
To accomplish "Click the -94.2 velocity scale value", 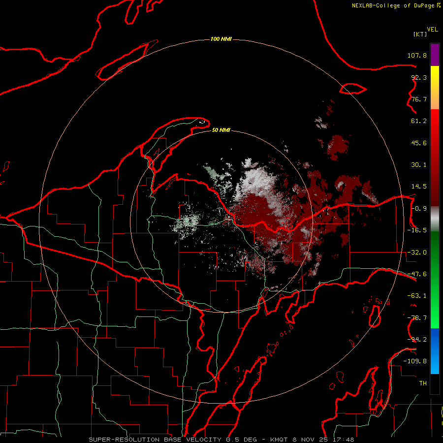I will pos(417,340).
